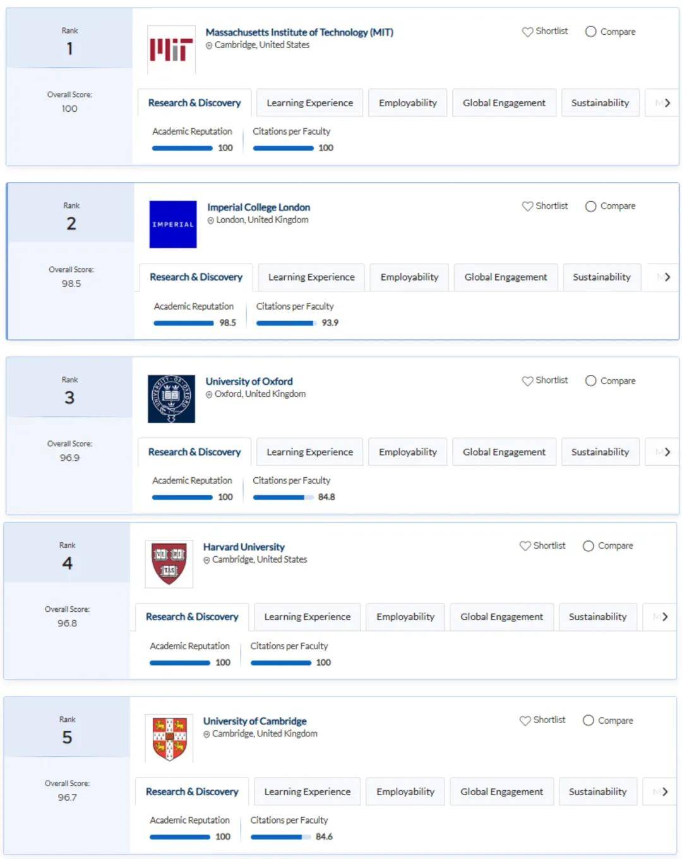This screenshot has height=859, width=682.
Task: Switch to Employability tab for MIT
Action: [408, 103]
